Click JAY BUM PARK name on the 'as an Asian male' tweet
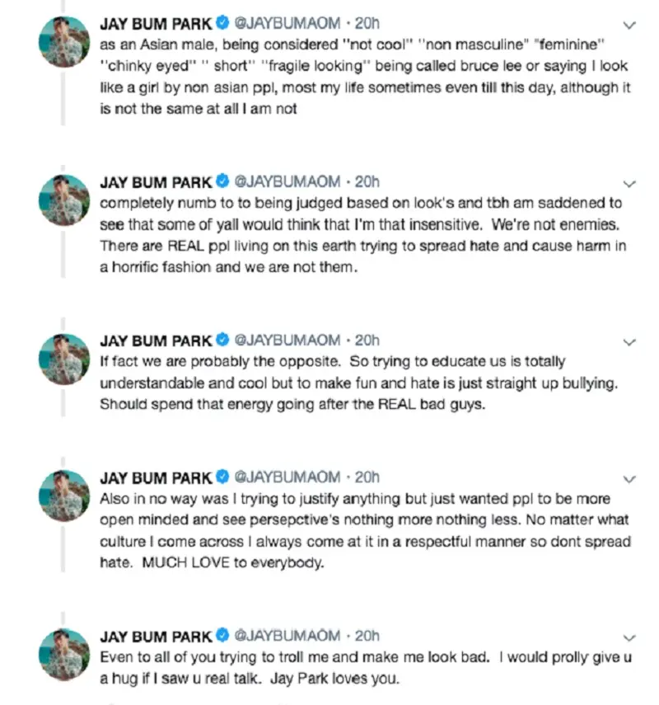 click(x=156, y=24)
